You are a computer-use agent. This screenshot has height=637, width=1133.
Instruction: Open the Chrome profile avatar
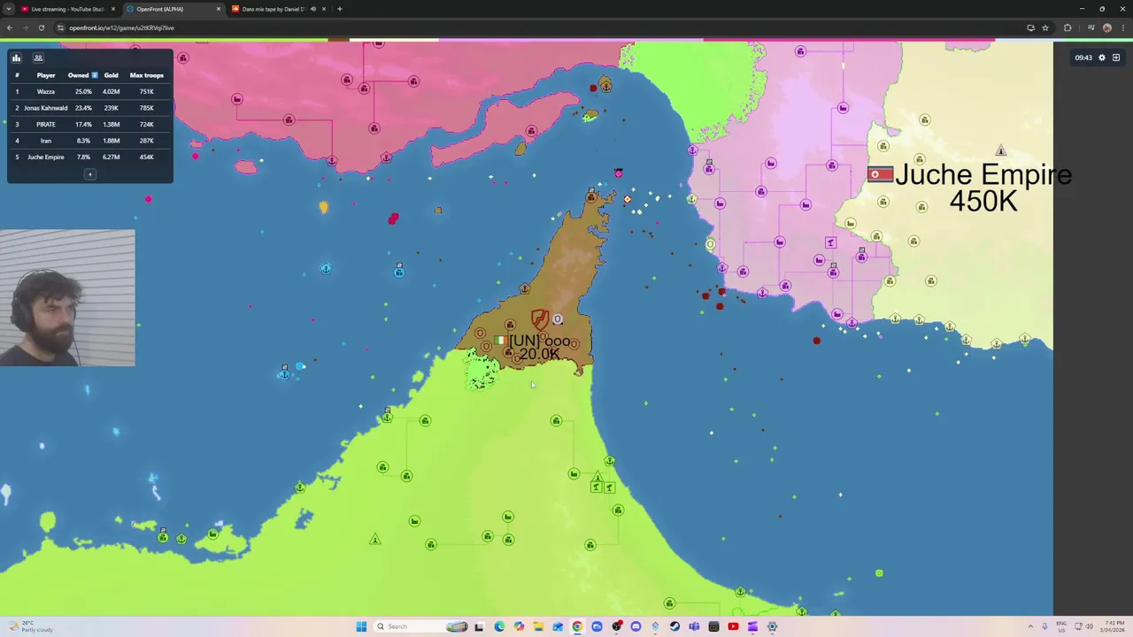[1106, 27]
